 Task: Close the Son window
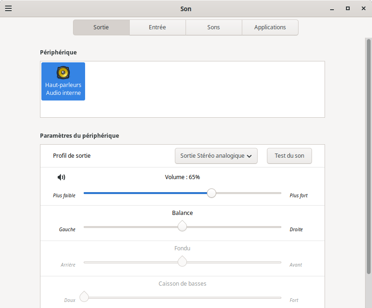tap(364, 8)
